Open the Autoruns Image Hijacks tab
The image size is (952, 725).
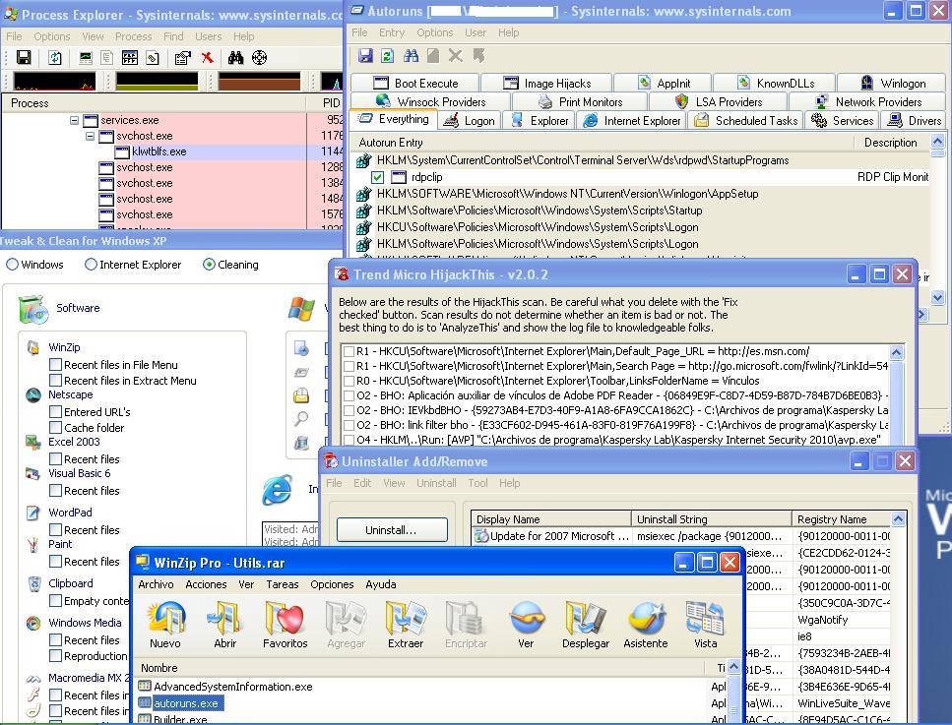547,83
